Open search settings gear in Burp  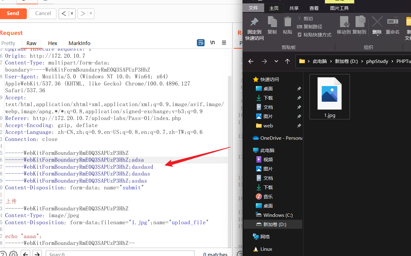[13, 254]
